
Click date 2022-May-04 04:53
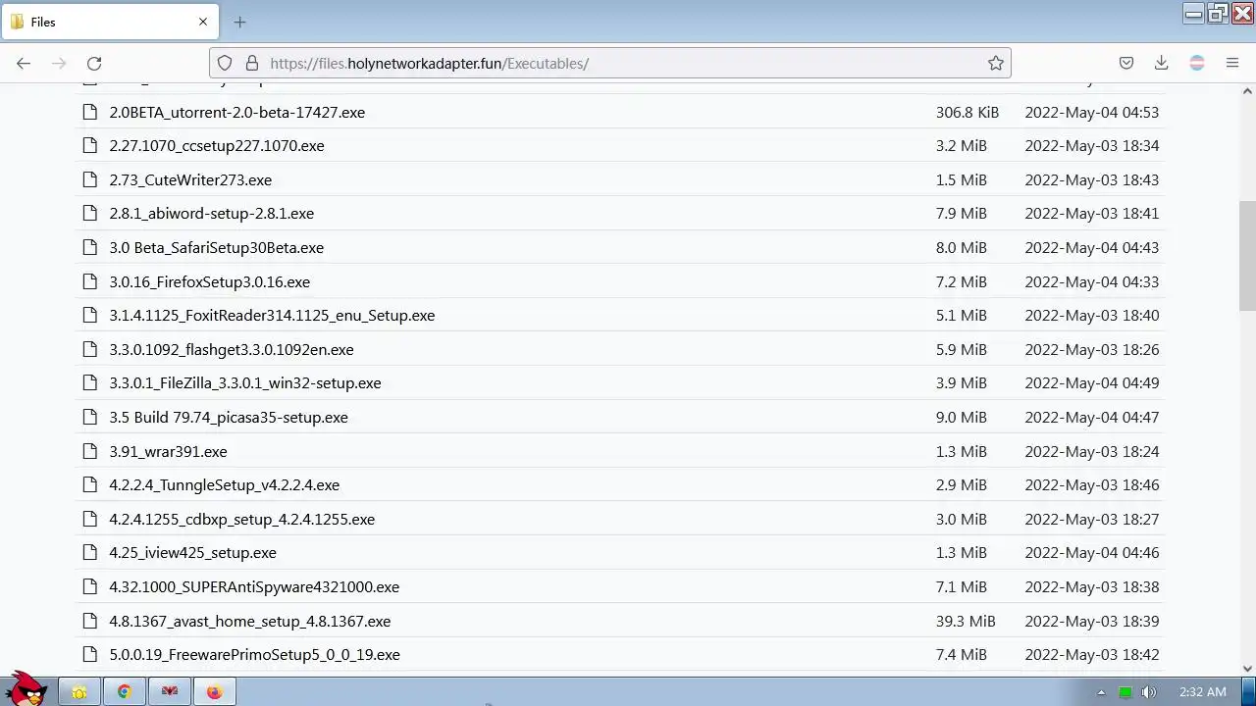point(1091,112)
